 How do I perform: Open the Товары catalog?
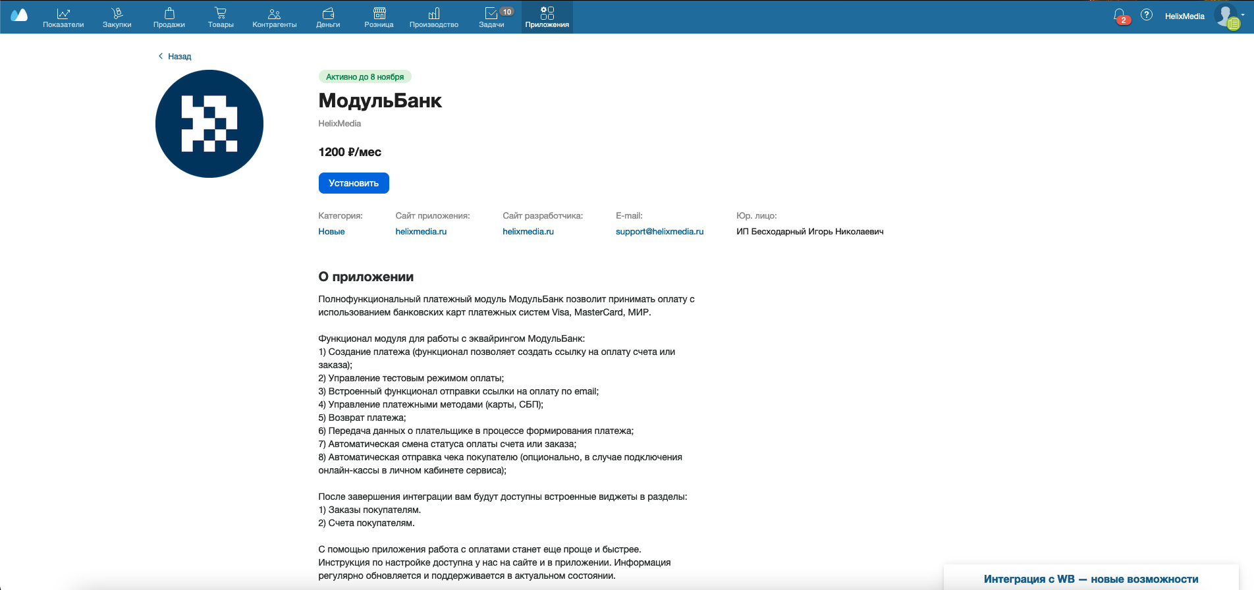tap(221, 18)
